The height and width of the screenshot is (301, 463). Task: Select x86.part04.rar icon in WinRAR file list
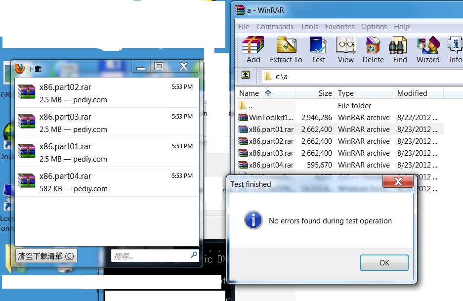243,165
